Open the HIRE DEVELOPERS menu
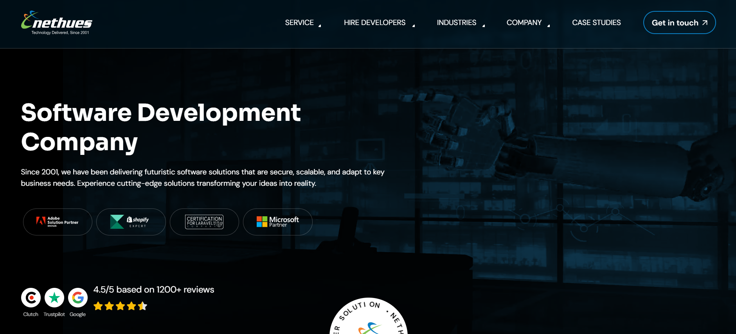Image resolution: width=736 pixels, height=334 pixels. point(374,23)
